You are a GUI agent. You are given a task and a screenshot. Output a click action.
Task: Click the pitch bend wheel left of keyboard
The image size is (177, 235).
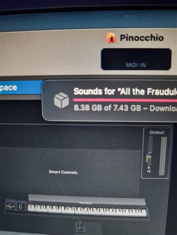tap(10, 207)
